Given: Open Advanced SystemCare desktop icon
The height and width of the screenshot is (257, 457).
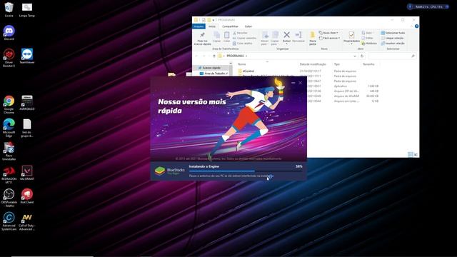Looking at the screenshot, I should click(9, 221).
